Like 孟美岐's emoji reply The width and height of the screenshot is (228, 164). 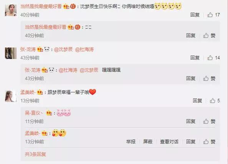tap(209, 141)
